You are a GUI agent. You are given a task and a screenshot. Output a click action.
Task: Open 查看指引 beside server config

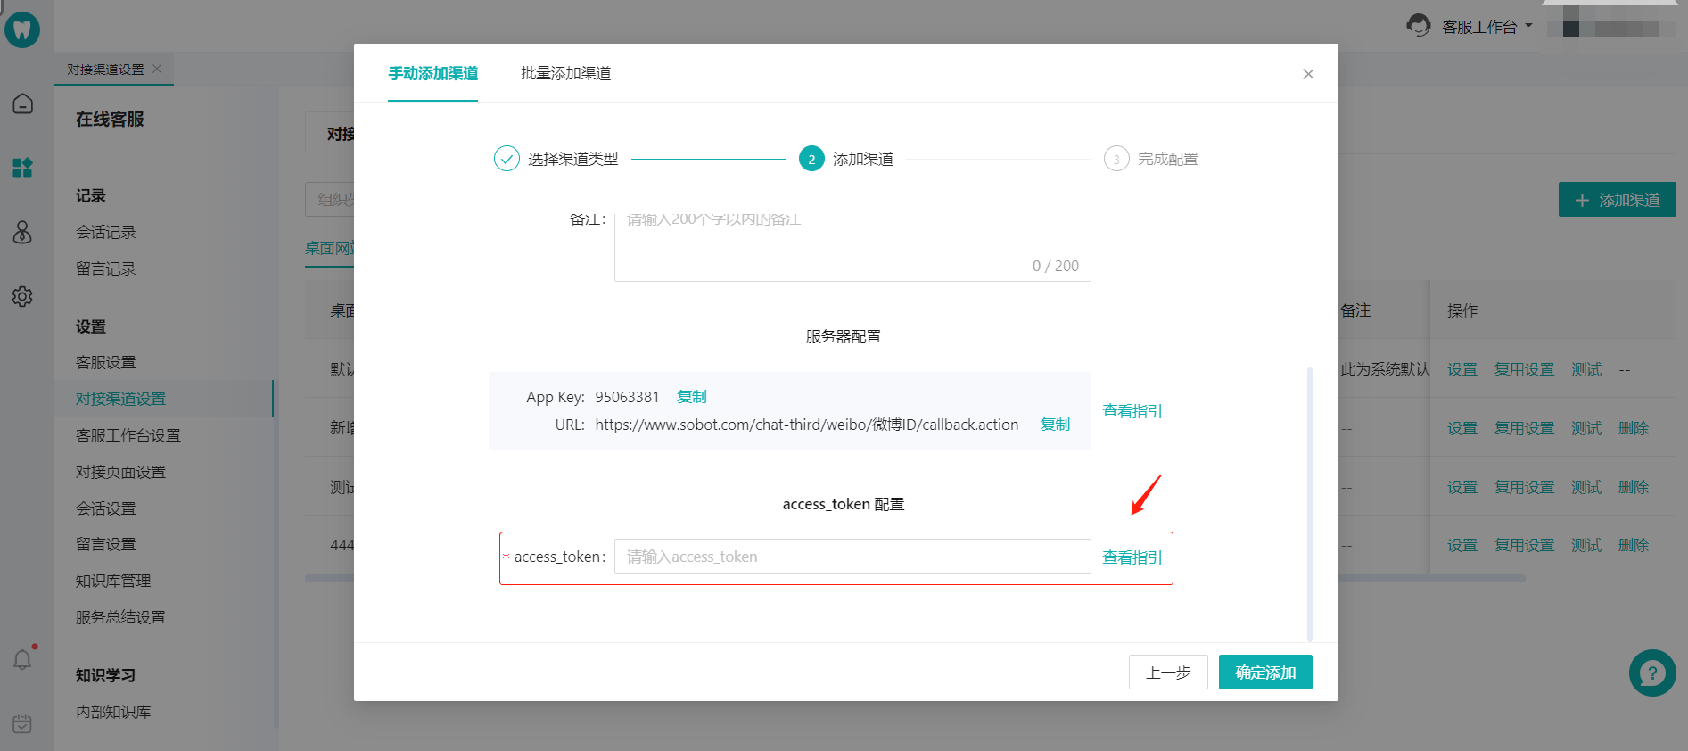coord(1132,411)
